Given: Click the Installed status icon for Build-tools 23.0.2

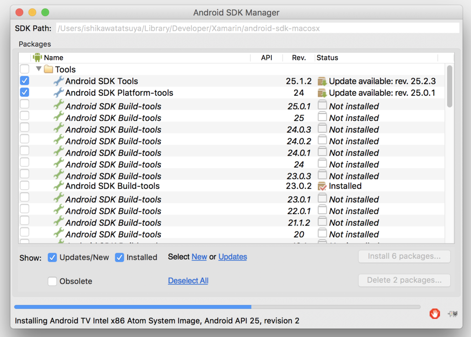Looking at the screenshot, I should [x=322, y=186].
